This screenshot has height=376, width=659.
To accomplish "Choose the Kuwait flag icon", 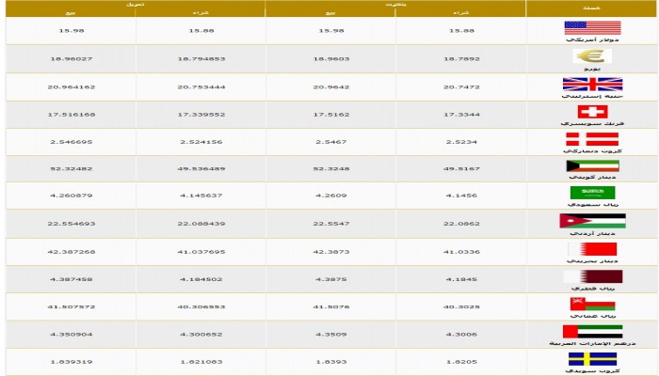I will tap(592, 166).
